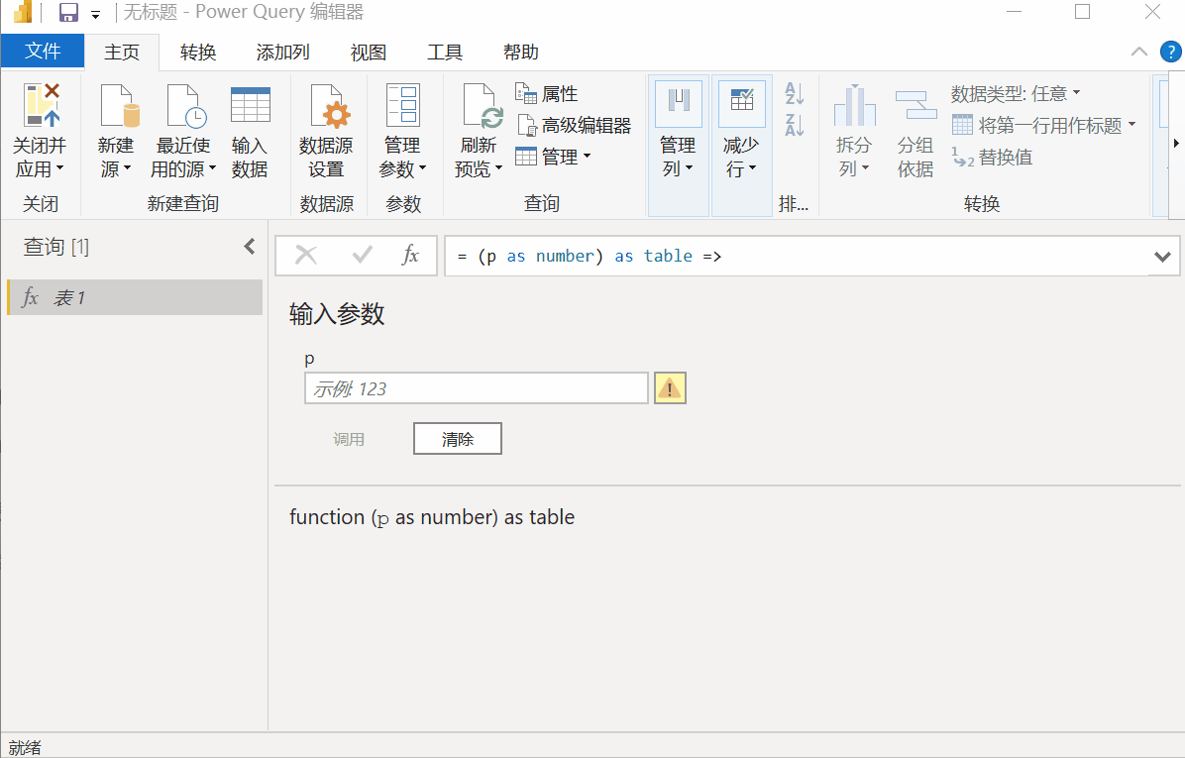Click the blue help question-mark icon
Viewport: 1185px width, 758px height.
1170,52
